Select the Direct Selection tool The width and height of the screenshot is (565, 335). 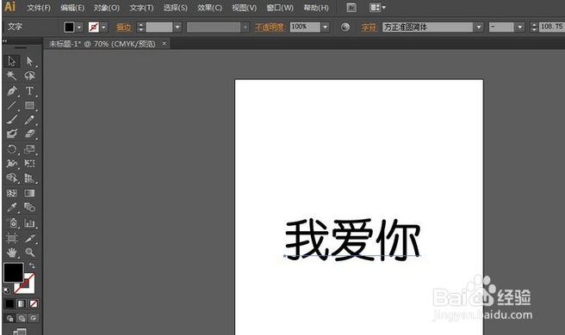click(x=29, y=61)
